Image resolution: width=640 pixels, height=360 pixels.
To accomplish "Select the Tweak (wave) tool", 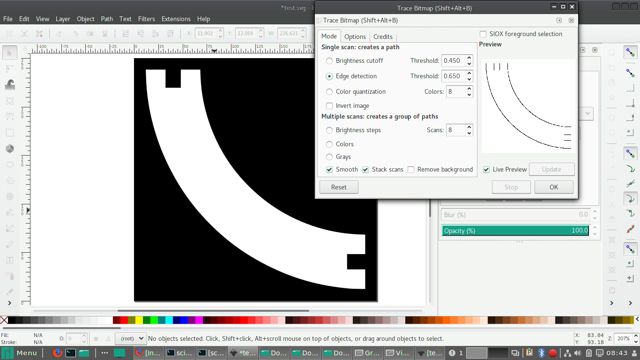I will point(9,84).
